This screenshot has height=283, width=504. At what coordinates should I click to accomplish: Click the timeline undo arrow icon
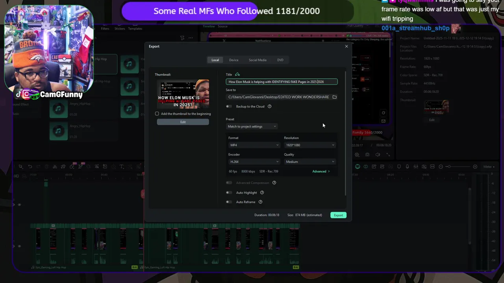click(30, 167)
